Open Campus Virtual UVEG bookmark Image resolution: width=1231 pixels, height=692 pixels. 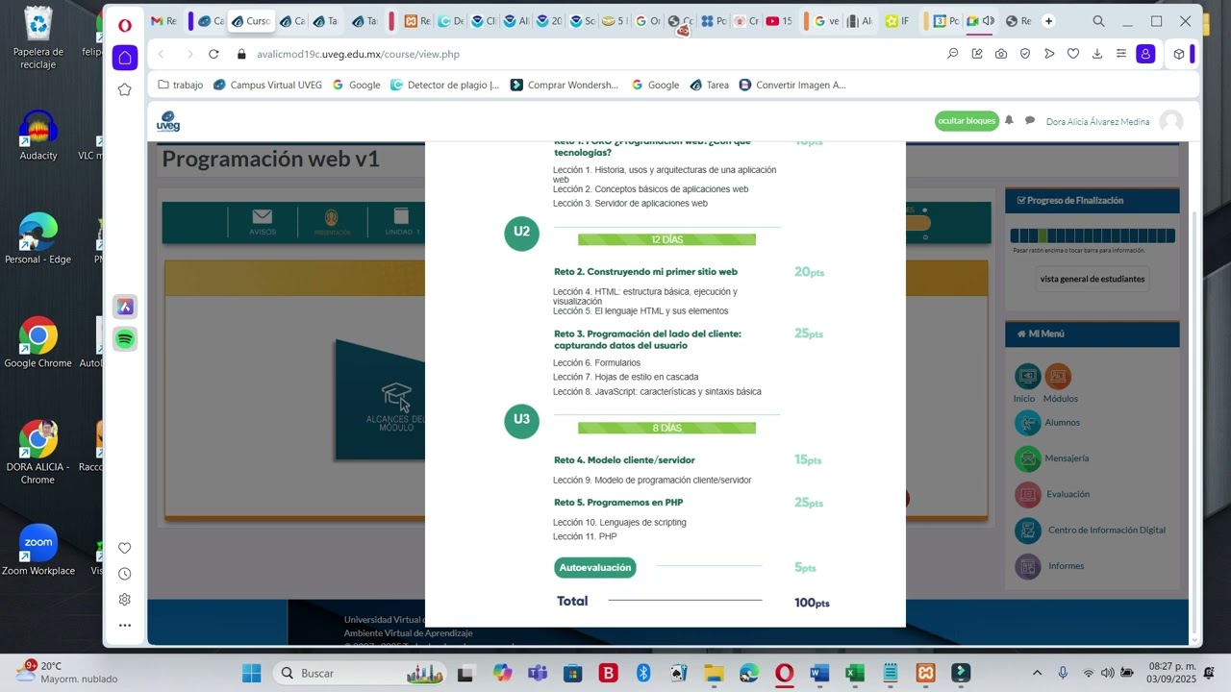click(x=267, y=85)
